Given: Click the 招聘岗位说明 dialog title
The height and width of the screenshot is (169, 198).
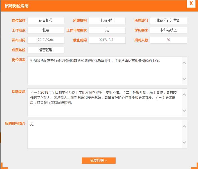Looking at the screenshot, I should [17, 6].
